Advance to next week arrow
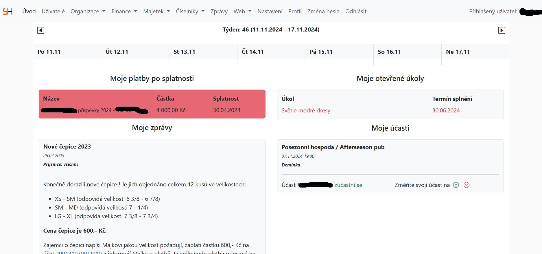Screen dimensions: 542x254 click(501, 30)
